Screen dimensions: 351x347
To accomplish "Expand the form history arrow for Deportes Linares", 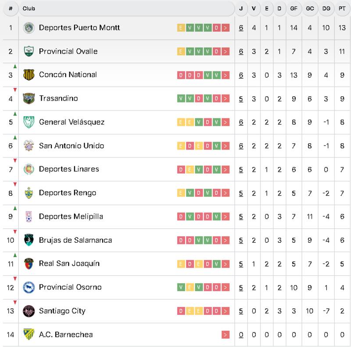I will [x=225, y=169].
